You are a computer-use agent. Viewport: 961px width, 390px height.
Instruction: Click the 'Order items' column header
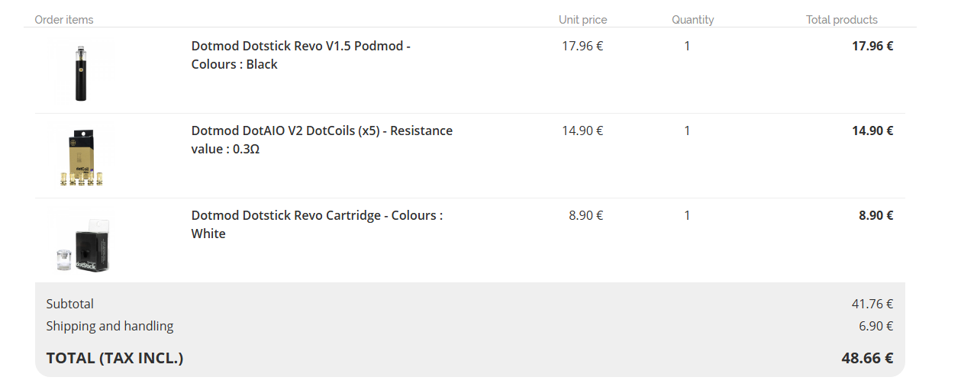coord(64,20)
